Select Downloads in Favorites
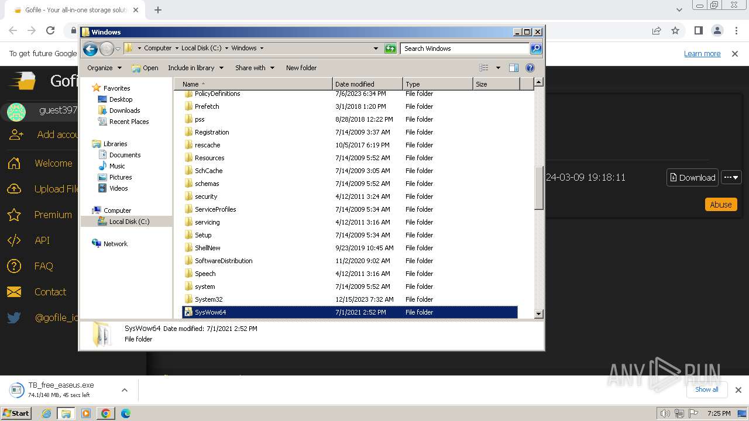The height and width of the screenshot is (421, 749). click(x=125, y=111)
